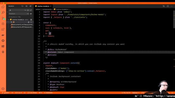This screenshot has height=98, width=175.
Task: Toggle Preserve Case in Replace field
Action: [28, 14]
